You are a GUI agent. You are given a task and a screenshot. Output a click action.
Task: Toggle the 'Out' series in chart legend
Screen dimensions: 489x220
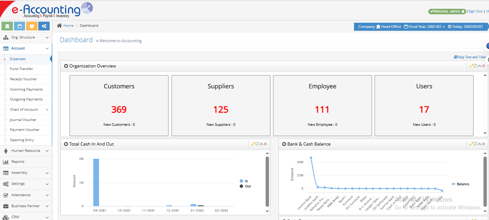(245, 186)
